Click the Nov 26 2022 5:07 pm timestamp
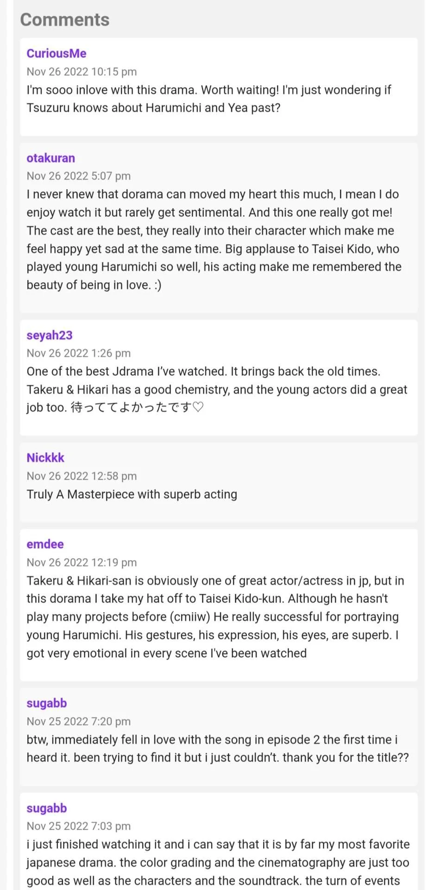 tap(79, 176)
